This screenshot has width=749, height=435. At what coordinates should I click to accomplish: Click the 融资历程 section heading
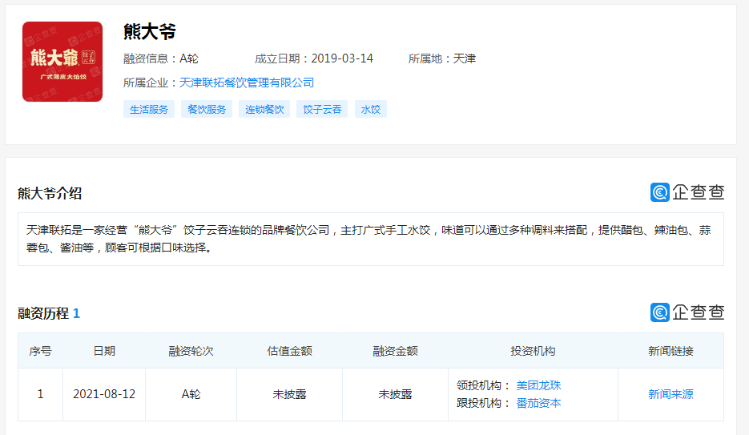[43, 313]
